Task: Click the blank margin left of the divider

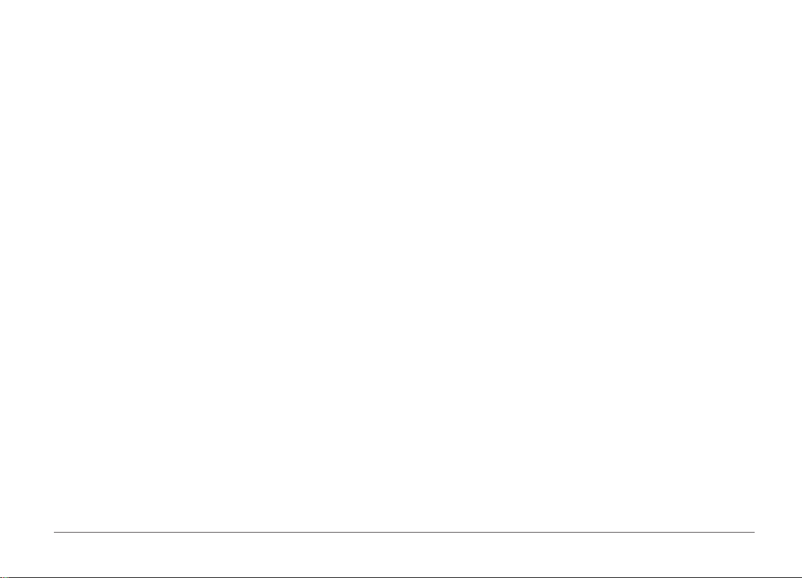Action: (x=26, y=533)
